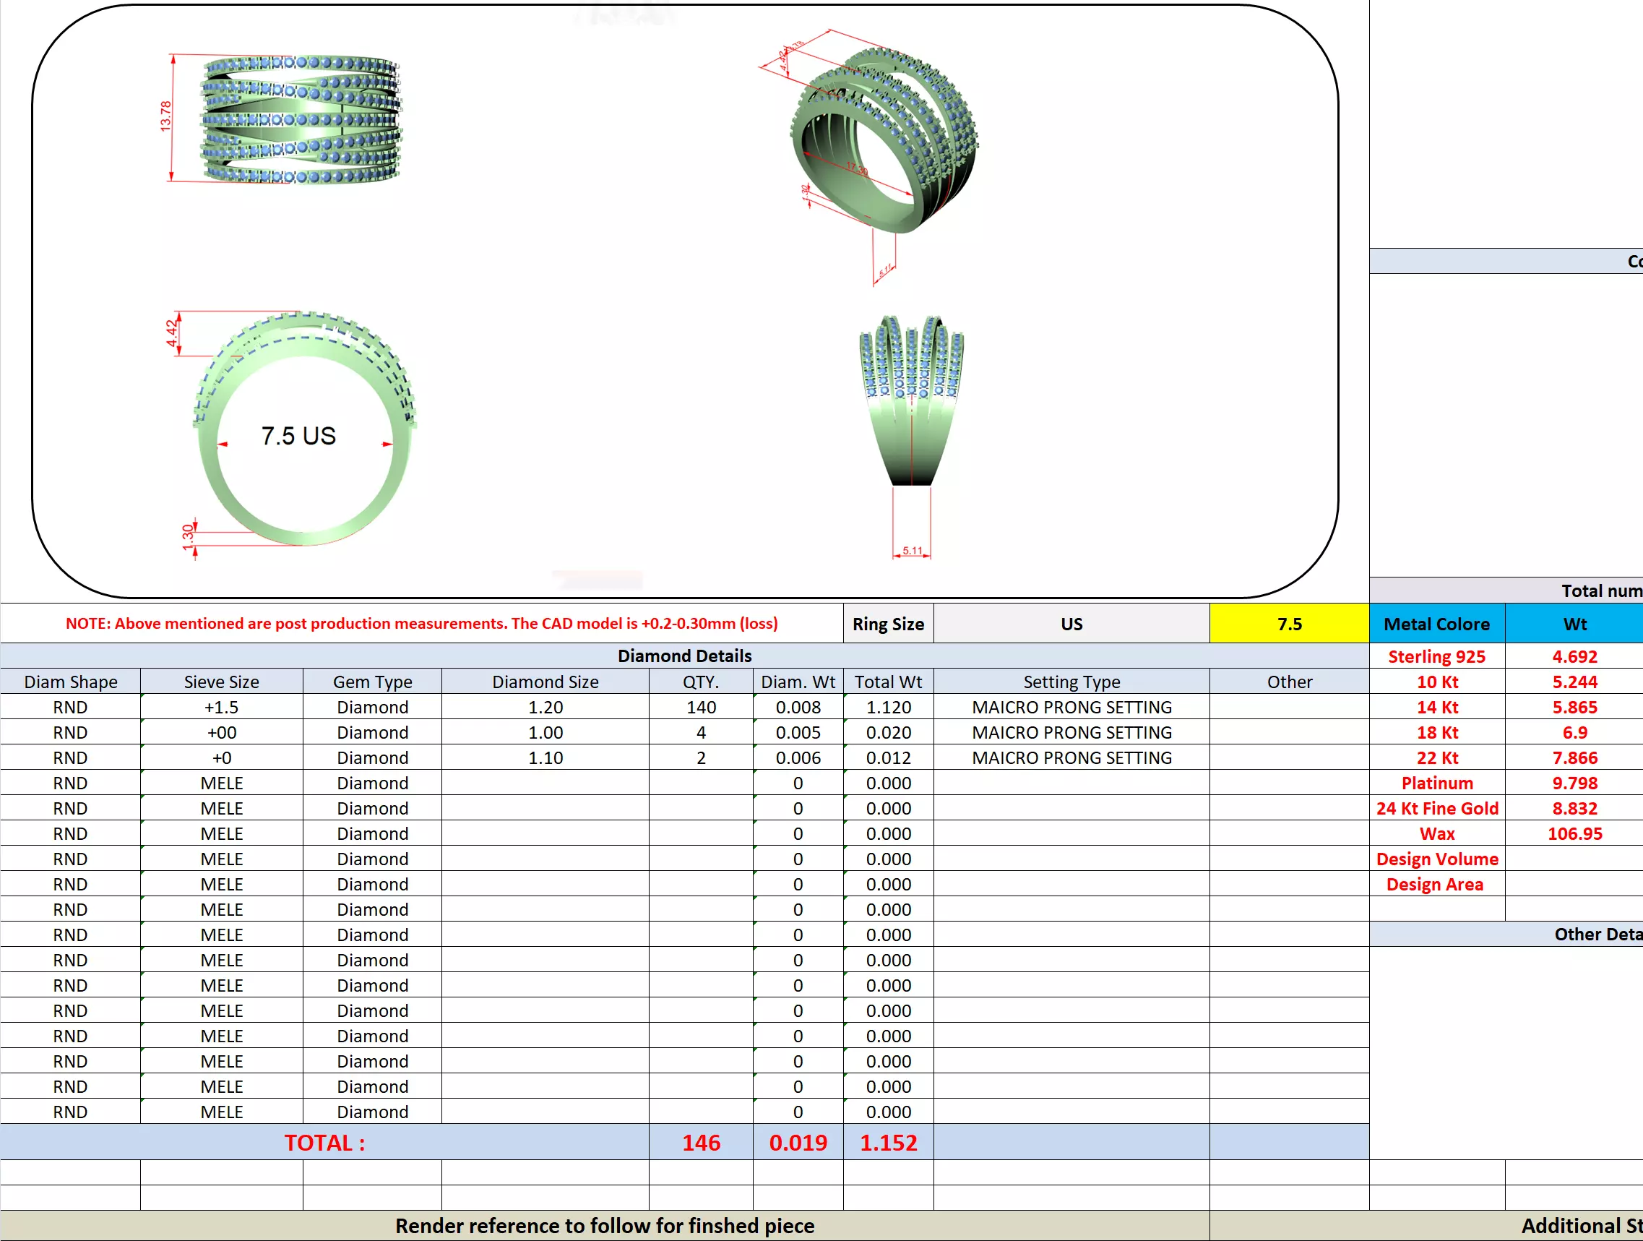The height and width of the screenshot is (1241, 1643).
Task: Select the red NOTE post production measurements text
Action: (x=421, y=623)
